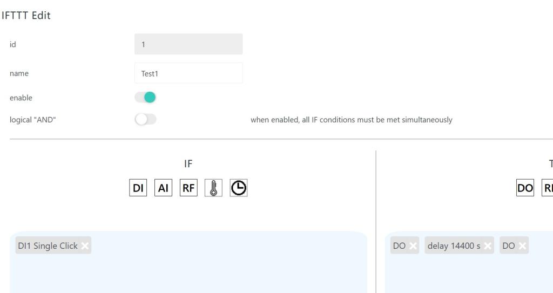The height and width of the screenshot is (293, 553).
Task: Disable the enable toggle switch
Action: click(145, 98)
